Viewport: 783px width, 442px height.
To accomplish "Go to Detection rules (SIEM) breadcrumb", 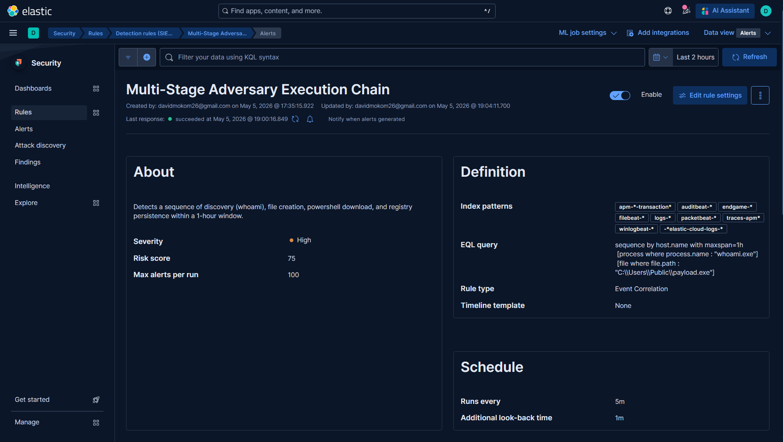I will tap(144, 33).
